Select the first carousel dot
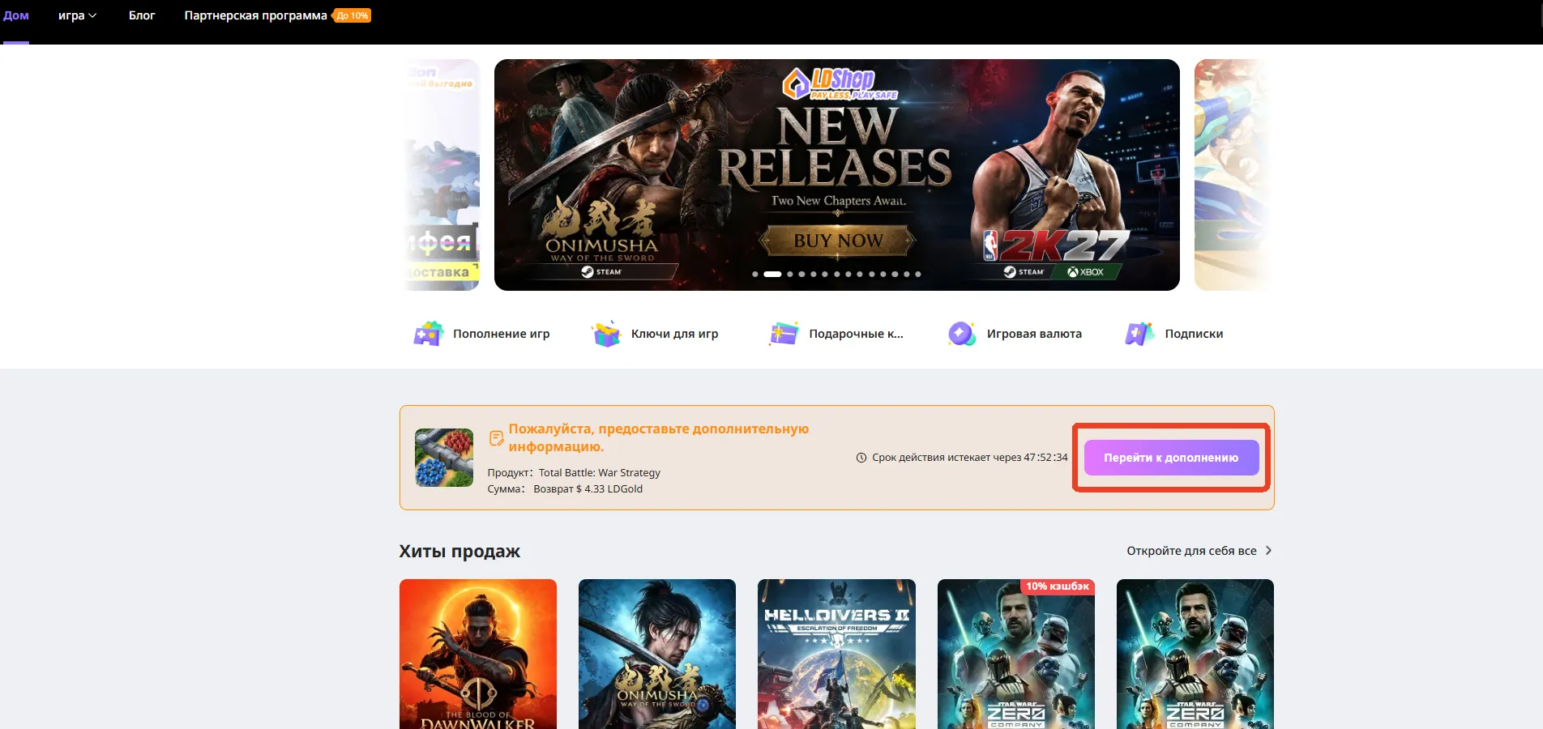 pyautogui.click(x=755, y=274)
